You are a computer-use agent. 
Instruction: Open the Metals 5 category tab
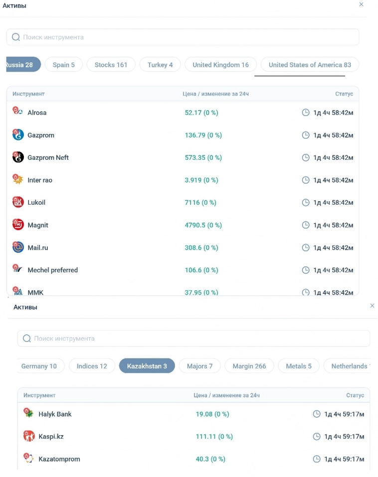coord(299,366)
